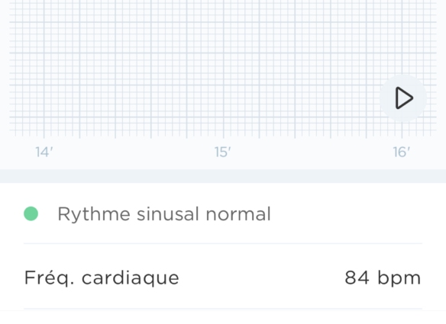Click the "bpm" unit text
Viewport: 446px width, 324px height.
click(399, 278)
